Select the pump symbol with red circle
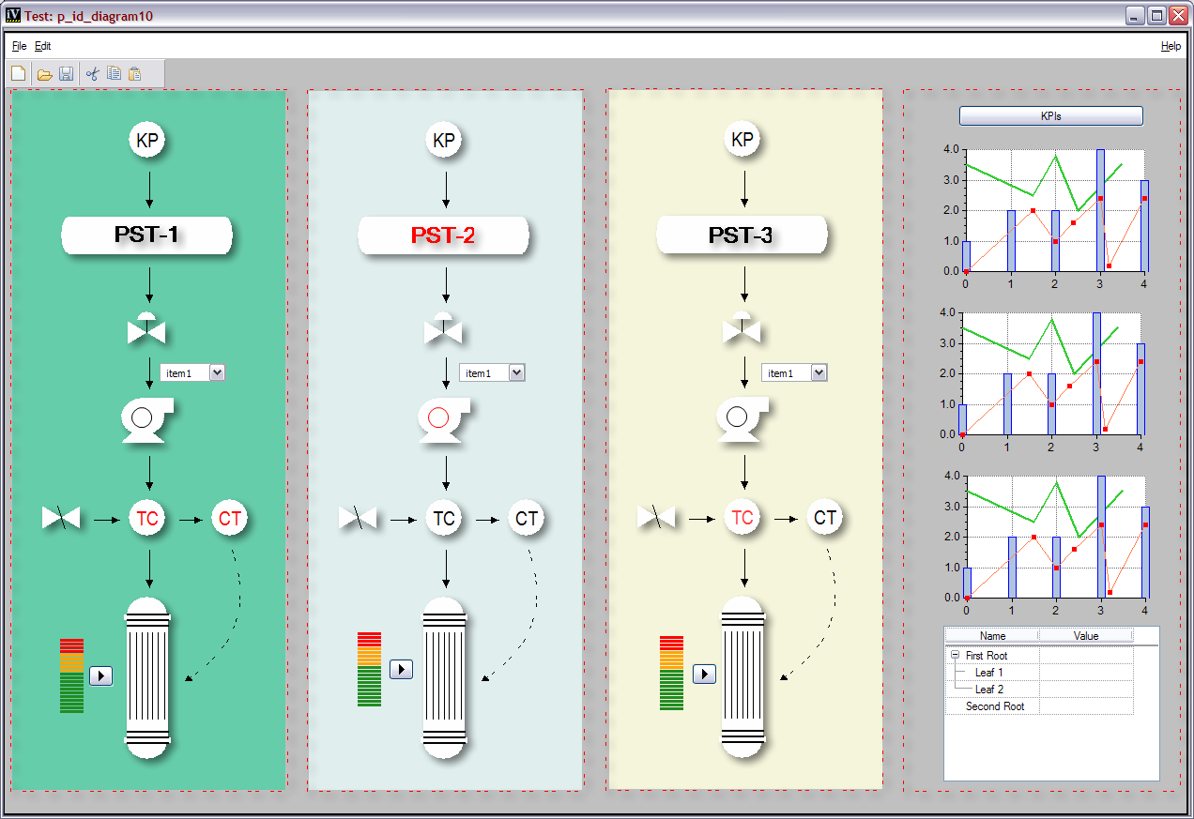Screen dimensions: 1194x819 [x=443, y=418]
